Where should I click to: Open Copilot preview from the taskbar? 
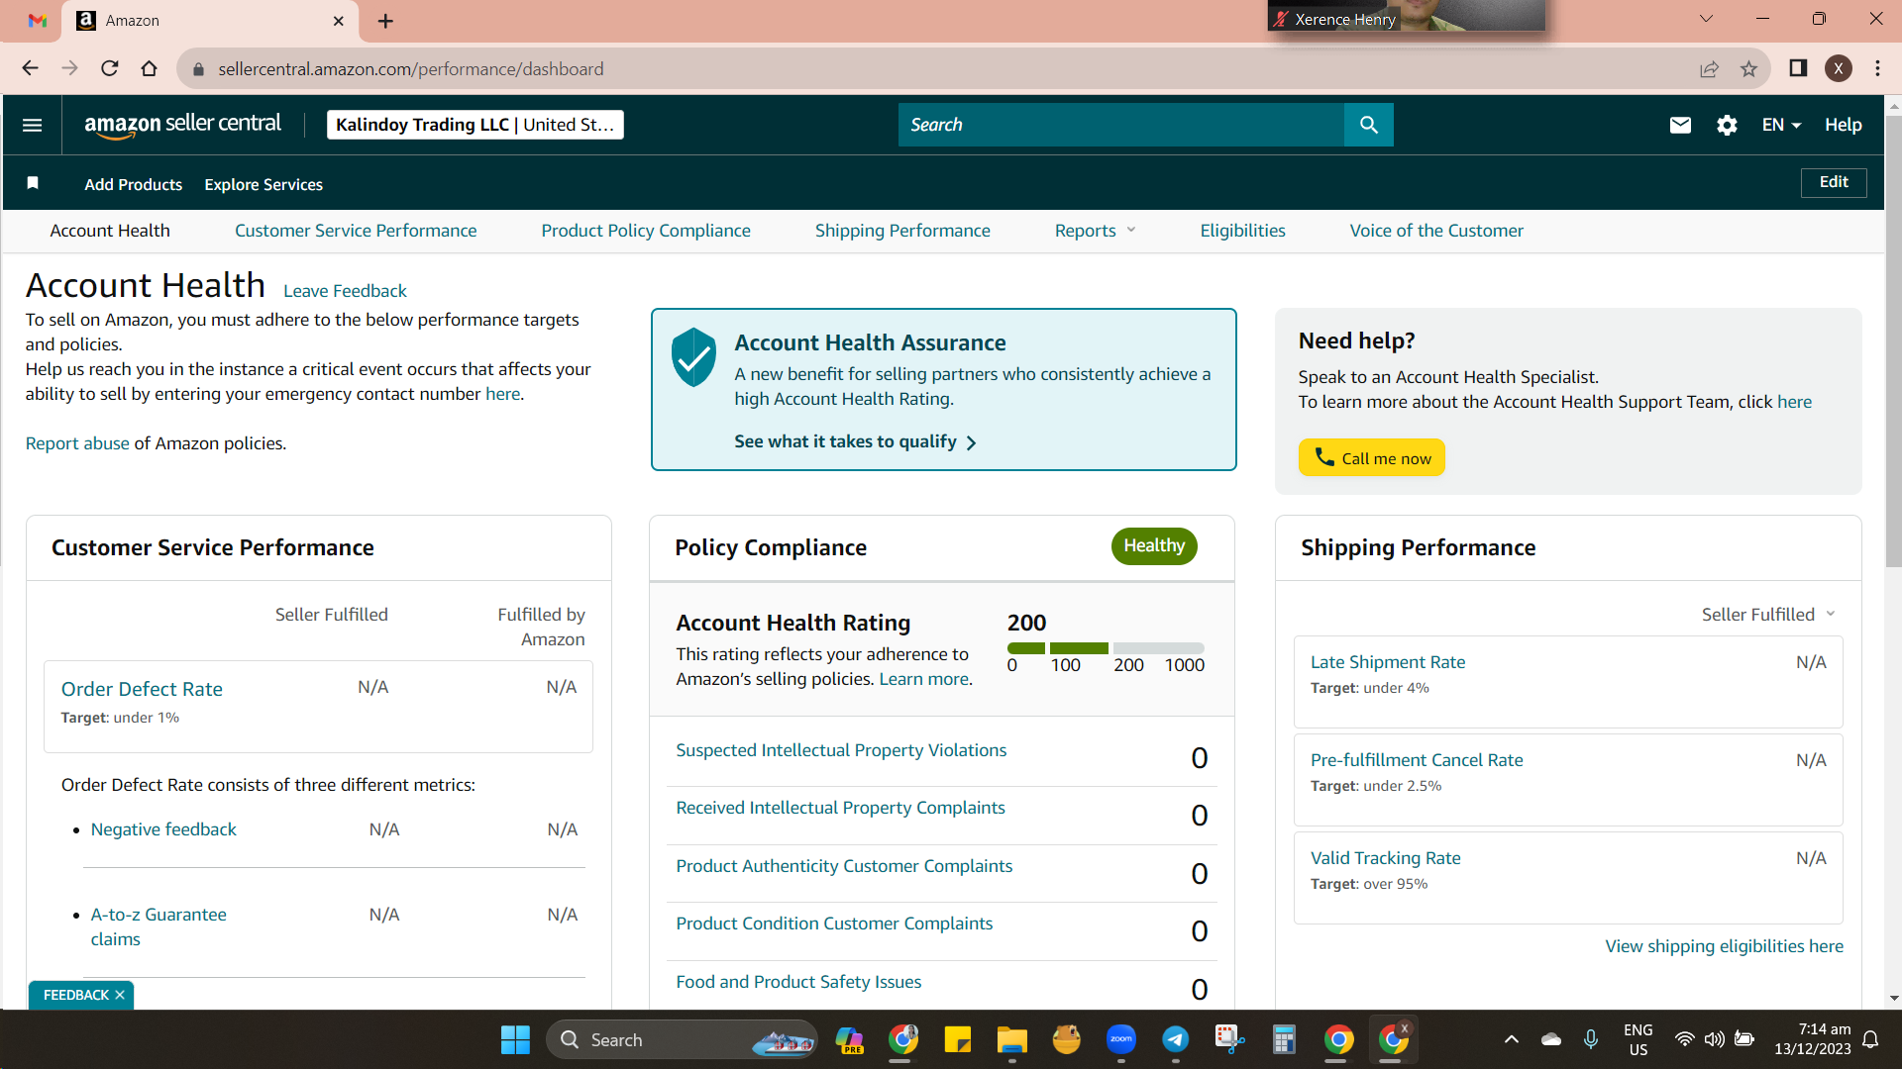849,1039
